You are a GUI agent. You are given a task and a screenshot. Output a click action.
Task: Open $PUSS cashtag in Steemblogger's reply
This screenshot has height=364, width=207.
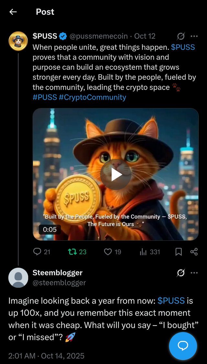click(x=171, y=301)
